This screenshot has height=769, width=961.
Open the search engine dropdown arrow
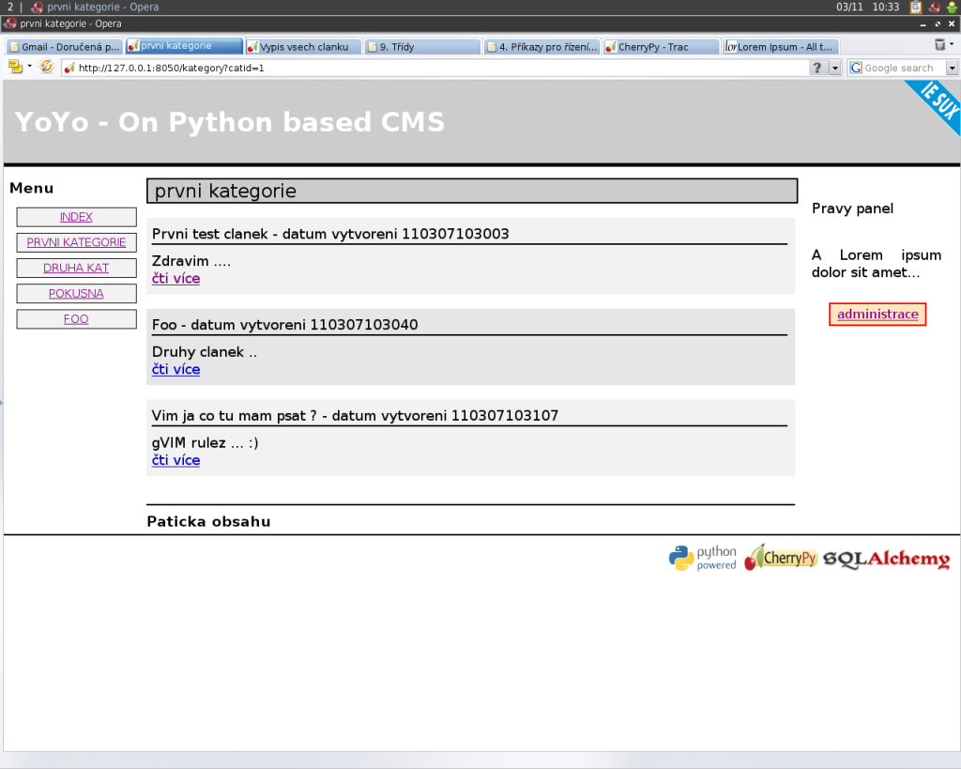pos(952,68)
